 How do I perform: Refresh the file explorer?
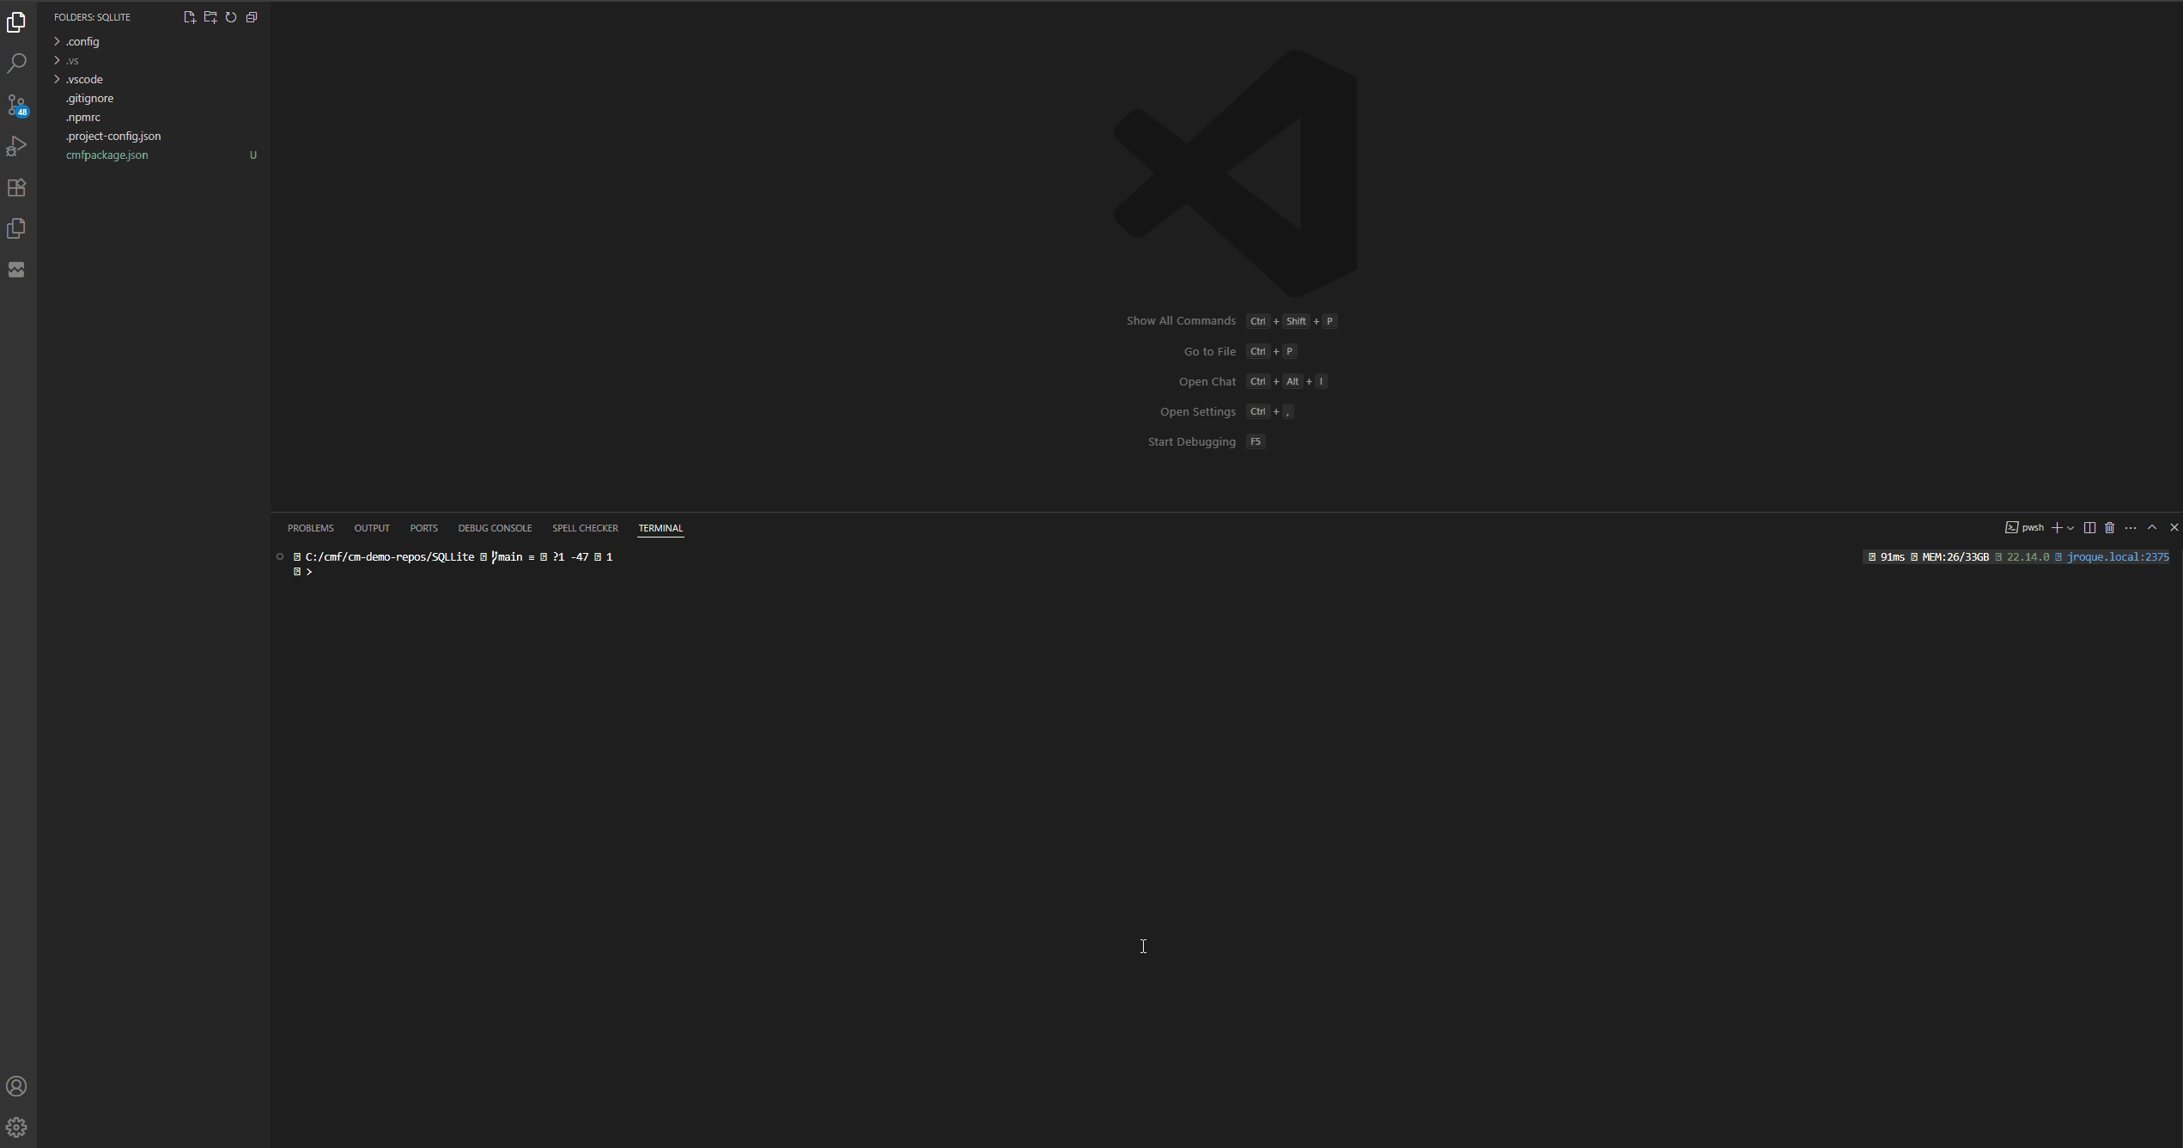(231, 17)
